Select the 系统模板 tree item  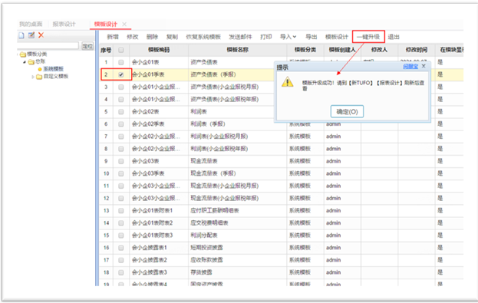pyautogui.click(x=54, y=69)
